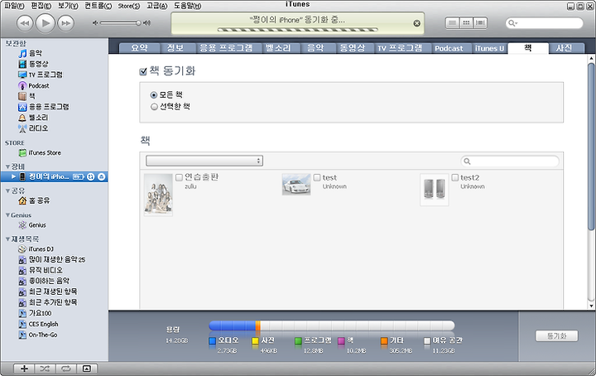Image resolution: width=596 pixels, height=376 pixels.
Task: Start playback with the Play button
Action: coord(46,23)
